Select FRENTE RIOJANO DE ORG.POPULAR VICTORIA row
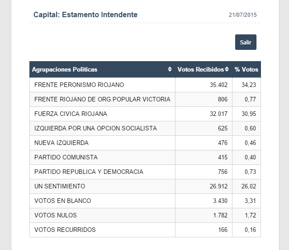Image resolution: width=289 pixels, height=250 pixels. coord(102,99)
